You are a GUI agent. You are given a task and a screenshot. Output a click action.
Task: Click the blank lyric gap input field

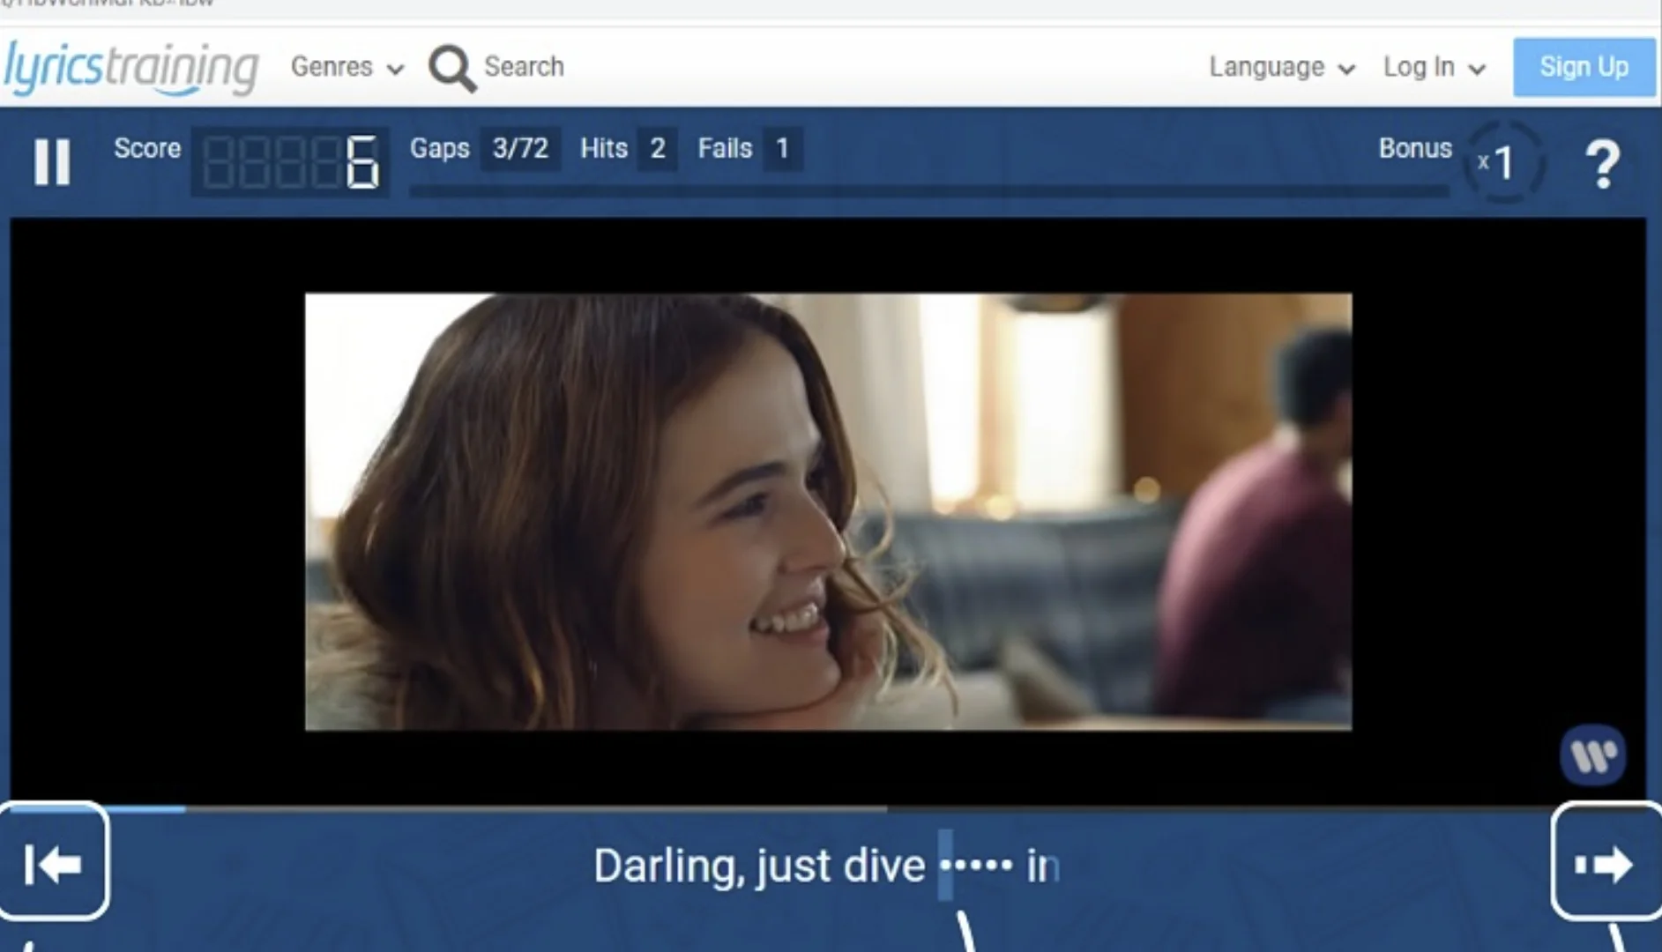(974, 865)
